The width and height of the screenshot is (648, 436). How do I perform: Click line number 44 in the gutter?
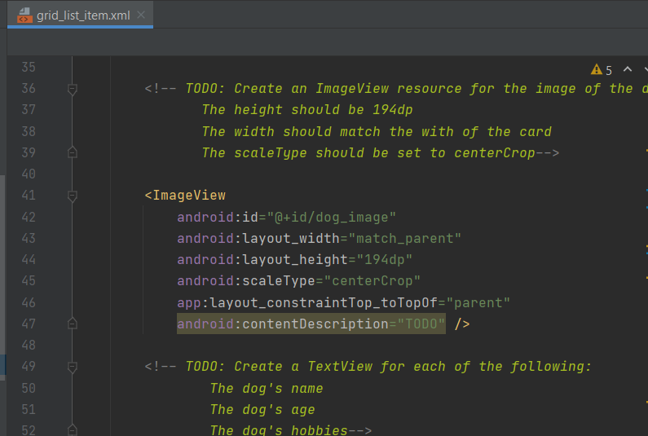[x=29, y=259]
